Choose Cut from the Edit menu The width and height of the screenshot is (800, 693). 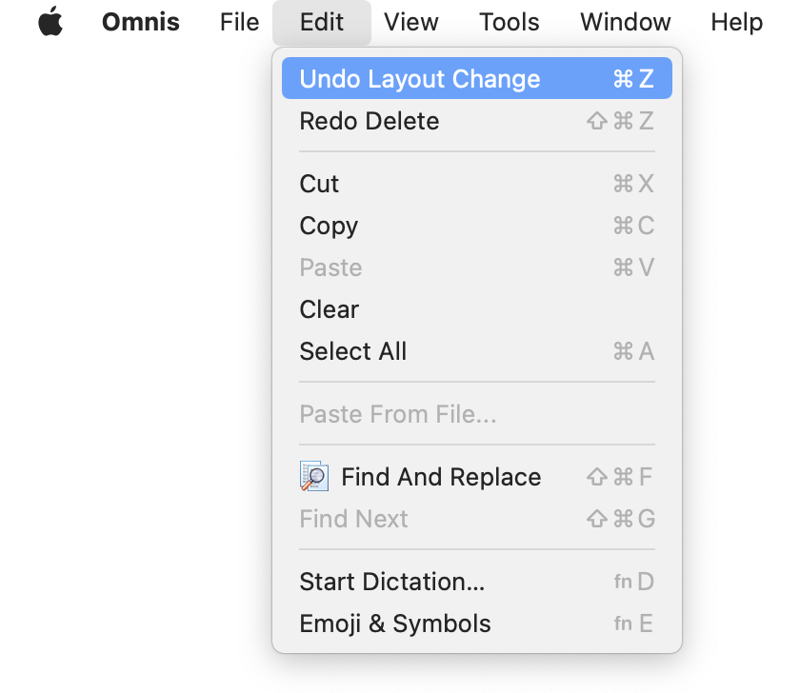[x=476, y=184]
